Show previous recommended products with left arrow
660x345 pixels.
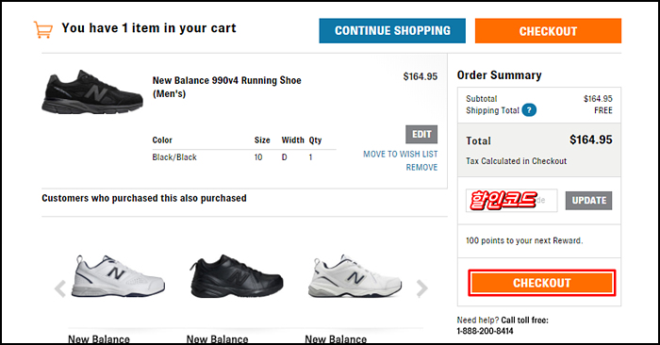[x=60, y=288]
